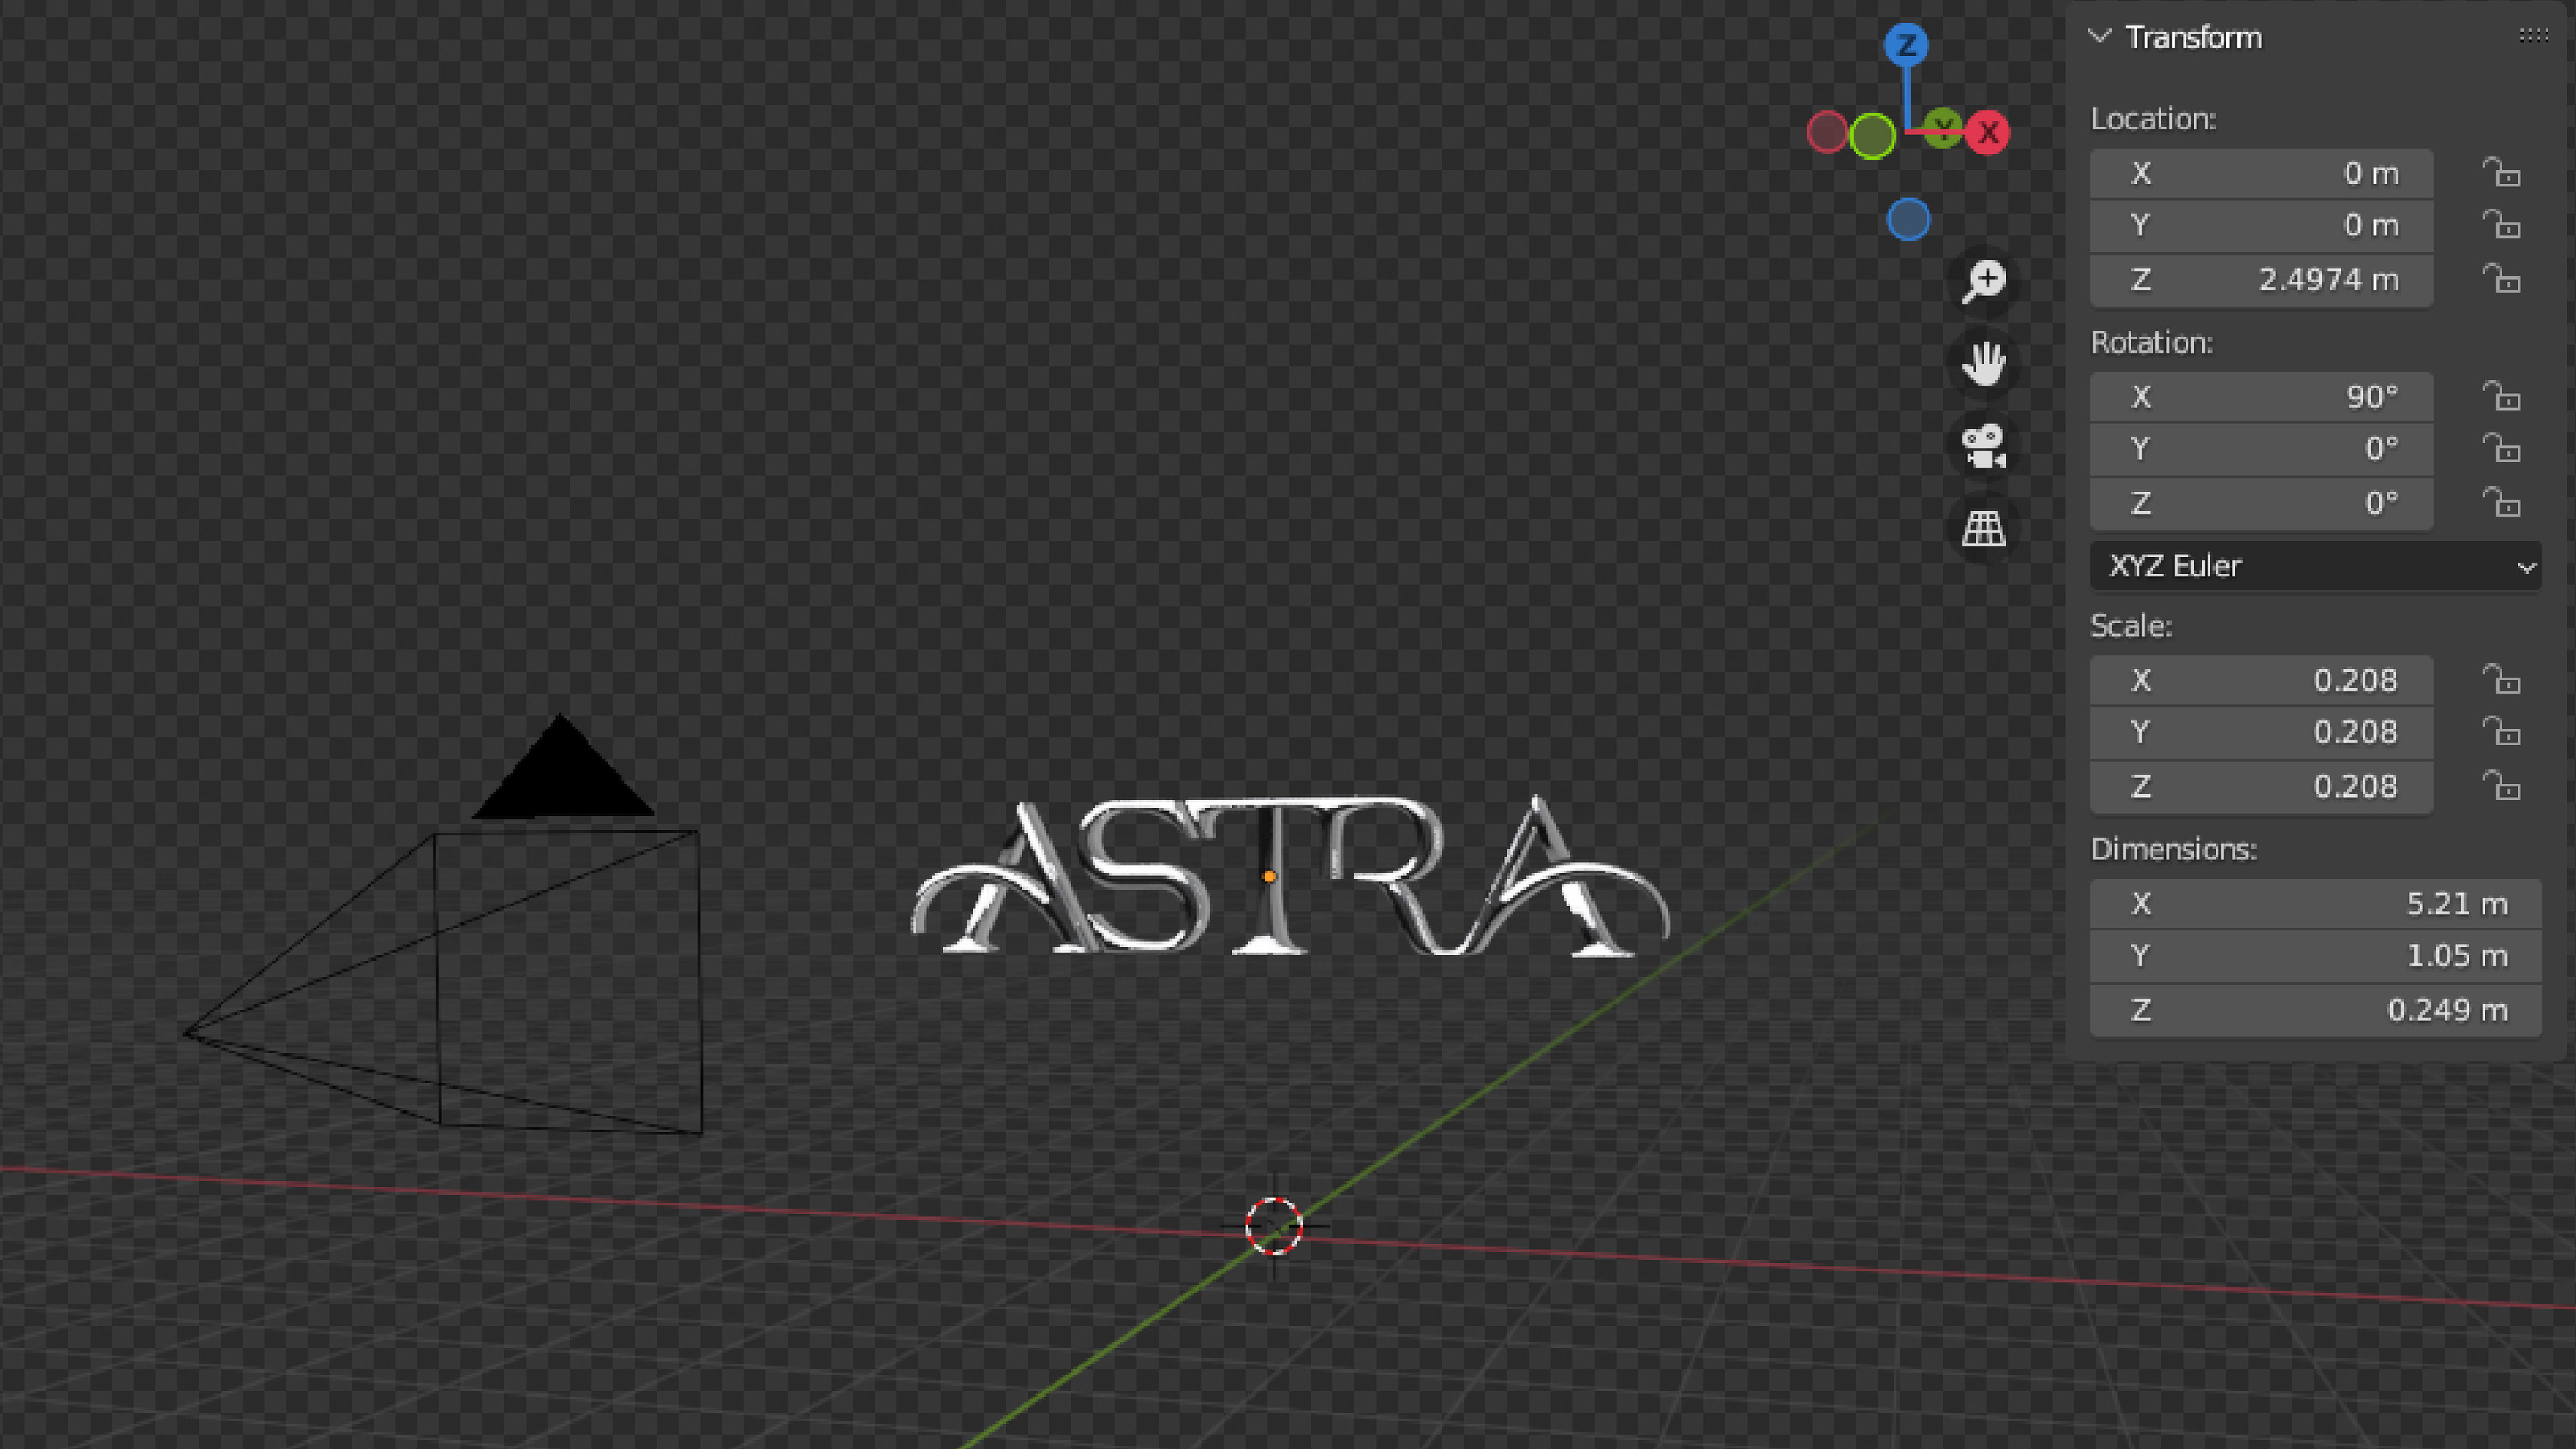The width and height of the screenshot is (2576, 1449).
Task: Lock the Location Z value
Action: pos(2501,279)
